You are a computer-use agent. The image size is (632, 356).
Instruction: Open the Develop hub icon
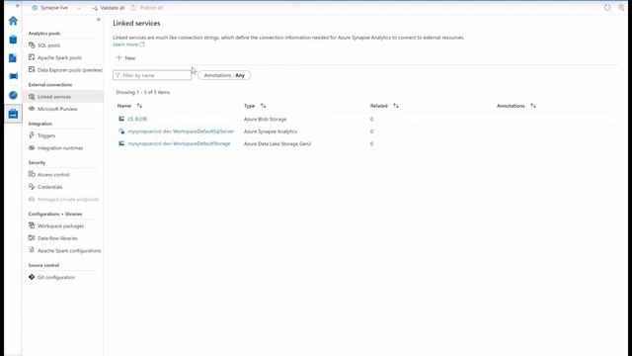[x=13, y=57]
